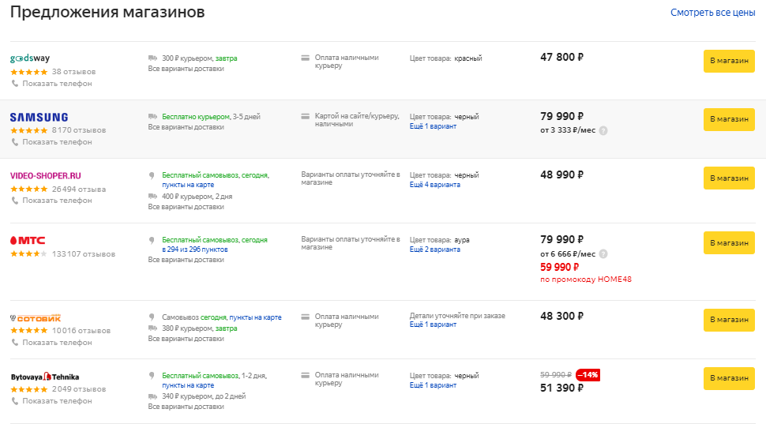The height and width of the screenshot is (424, 766).
Task: Open the VIDEO-SHOPER.RU store logo
Action: coord(46,176)
